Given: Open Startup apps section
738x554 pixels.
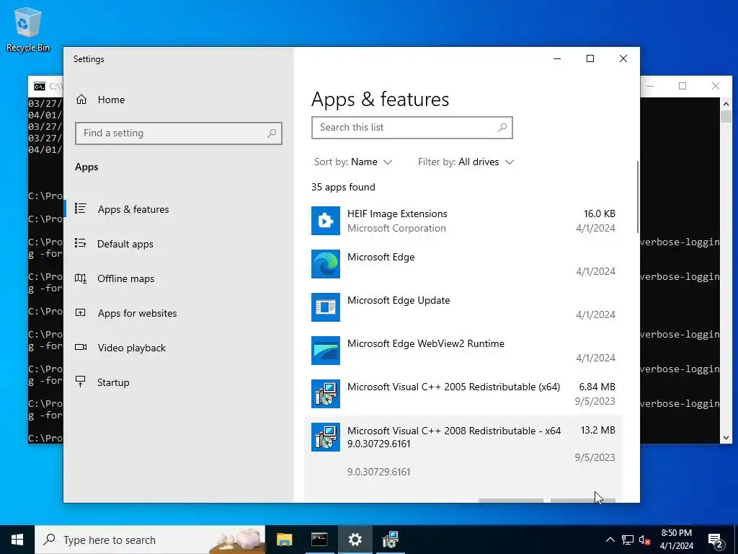Looking at the screenshot, I should (113, 382).
